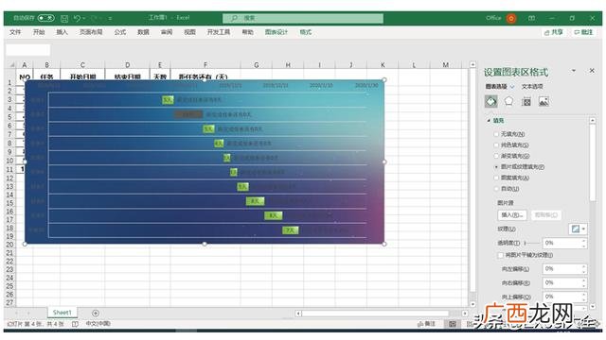Open the 开始 (Home) ribbon tab
The image size is (606, 340).
[x=39, y=32]
